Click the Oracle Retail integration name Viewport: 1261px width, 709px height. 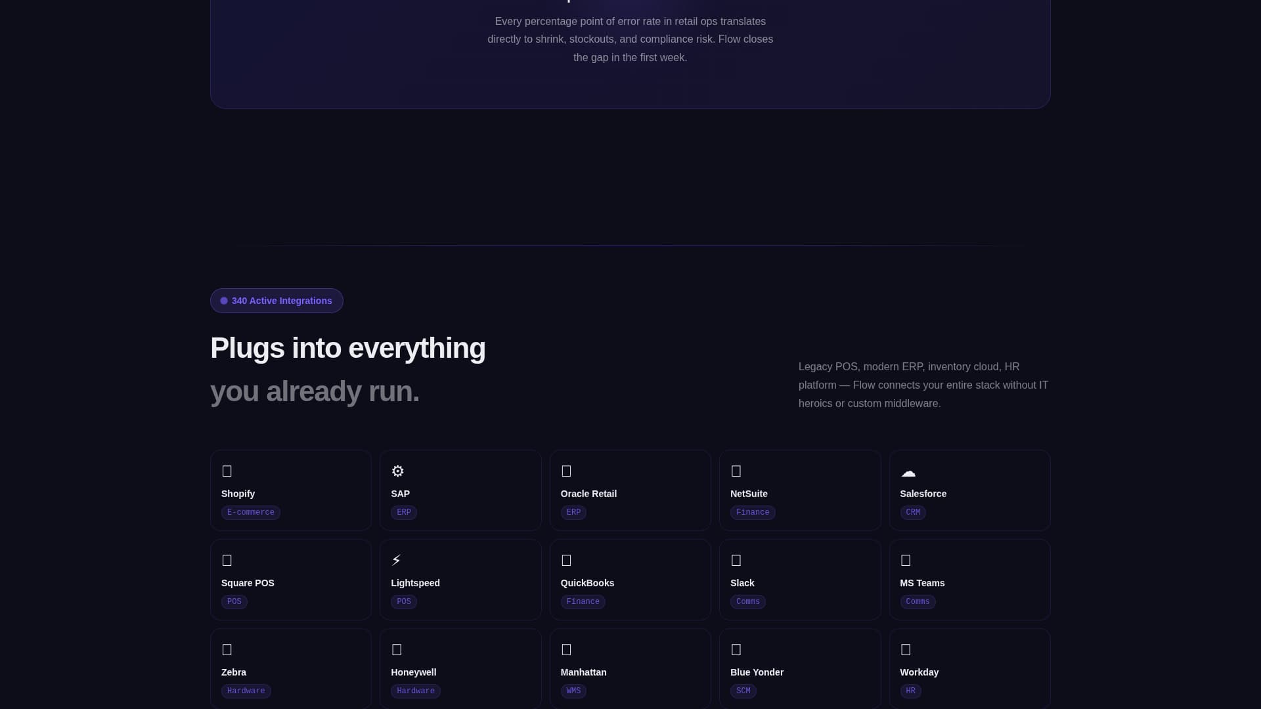tap(588, 494)
